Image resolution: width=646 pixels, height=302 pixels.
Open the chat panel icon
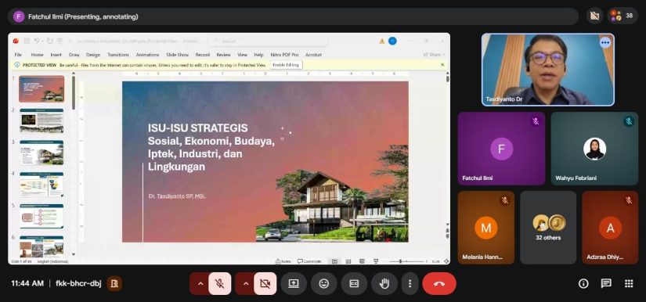[606, 283]
